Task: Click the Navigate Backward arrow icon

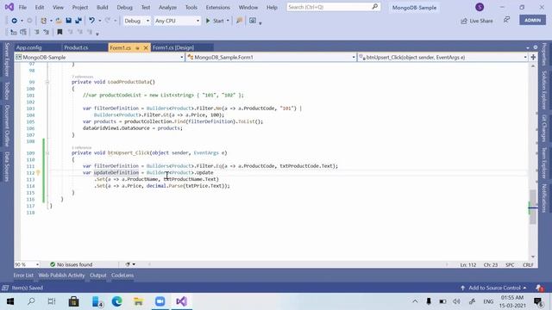Action: click(x=14, y=21)
